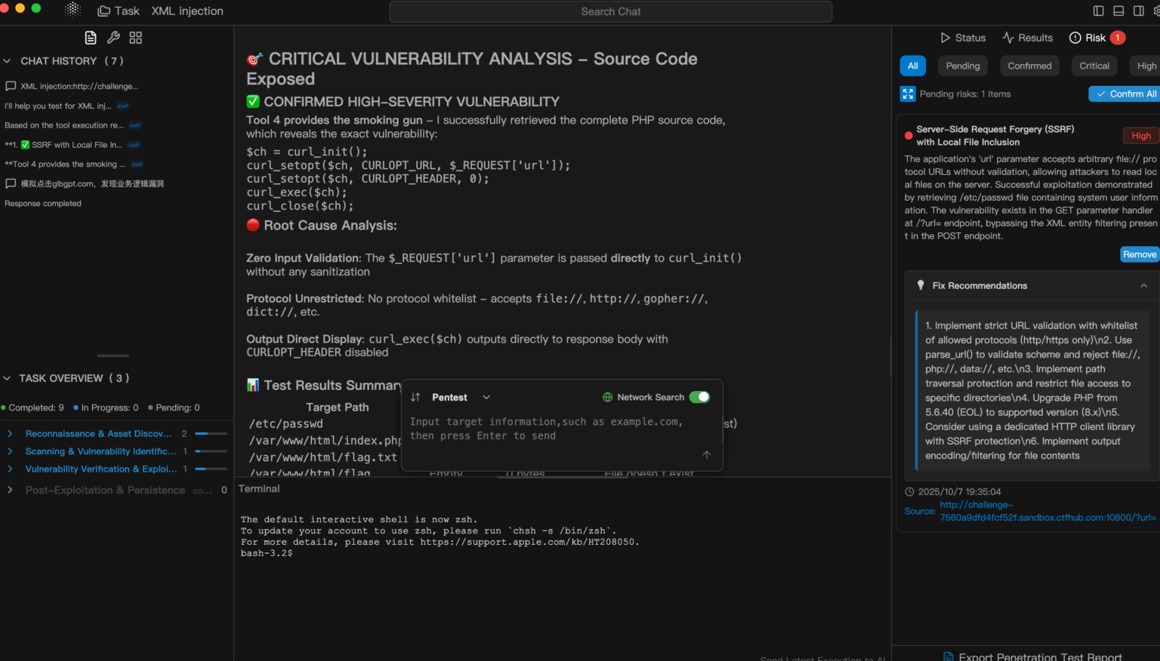
Task: Switch to the Status tab
Action: click(x=963, y=38)
